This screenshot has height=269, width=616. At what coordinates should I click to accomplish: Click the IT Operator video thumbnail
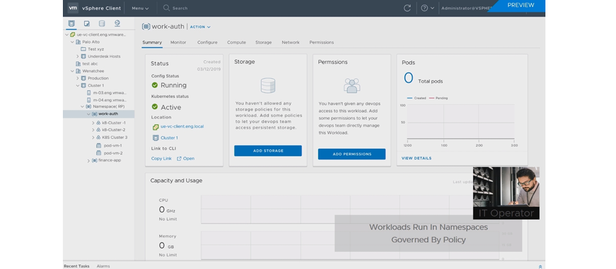[506, 193]
